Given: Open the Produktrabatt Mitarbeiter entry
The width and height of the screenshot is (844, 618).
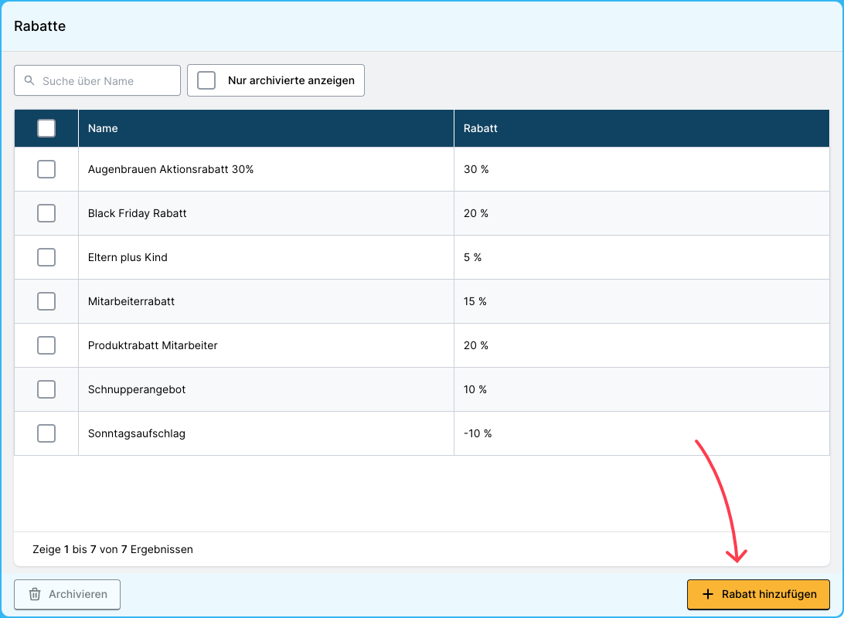Looking at the screenshot, I should [x=153, y=345].
